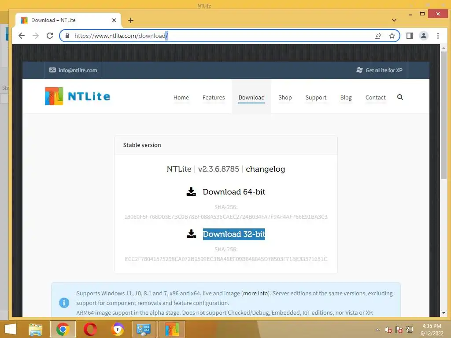Click the info@ntlite.com email link
The height and width of the screenshot is (338, 451).
(78, 70)
